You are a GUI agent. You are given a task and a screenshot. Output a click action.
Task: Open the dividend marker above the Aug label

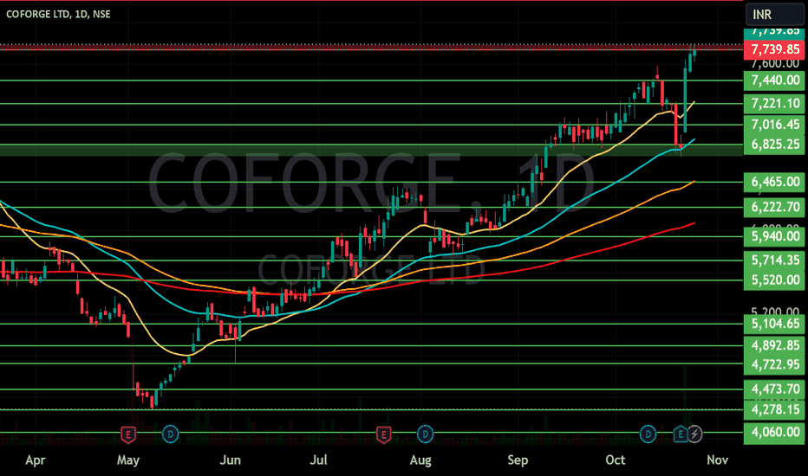tap(425, 434)
